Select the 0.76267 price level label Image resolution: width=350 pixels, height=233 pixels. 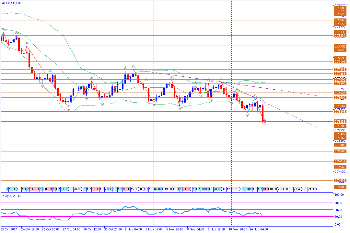(340, 106)
